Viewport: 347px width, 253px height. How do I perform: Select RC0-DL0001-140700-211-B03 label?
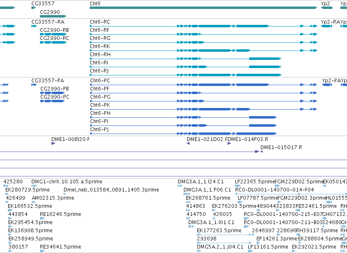(x=283, y=222)
